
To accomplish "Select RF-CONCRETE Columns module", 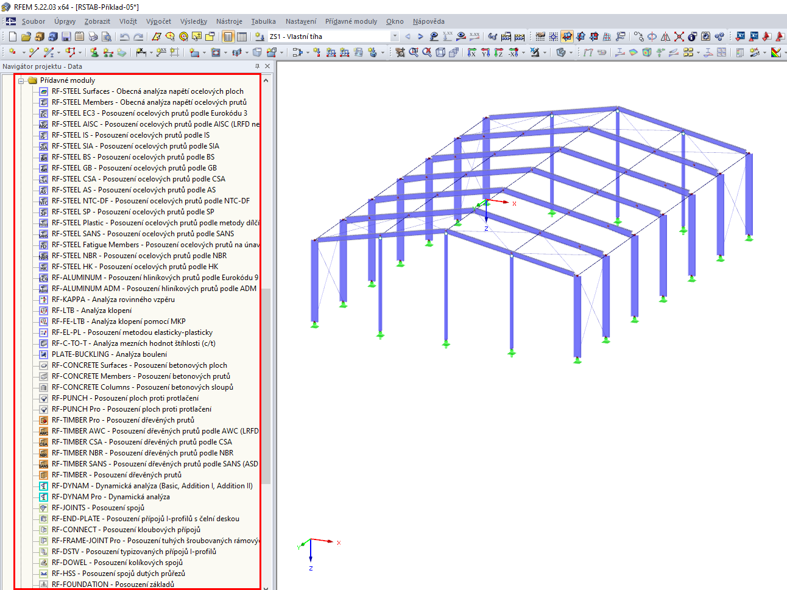I will pos(143,387).
